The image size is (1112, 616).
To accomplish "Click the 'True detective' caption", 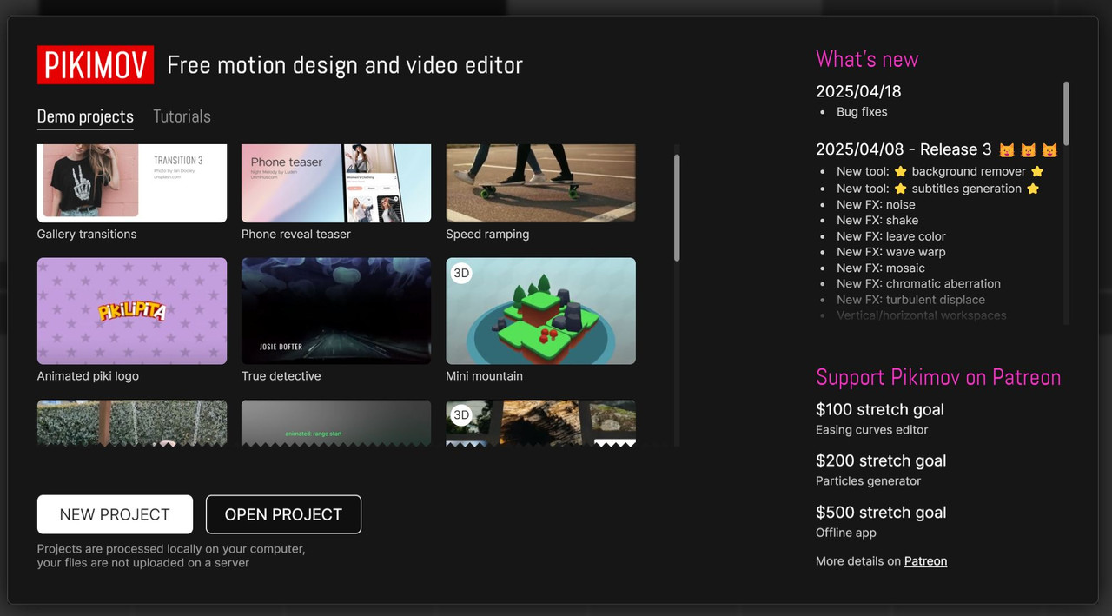I will (281, 376).
